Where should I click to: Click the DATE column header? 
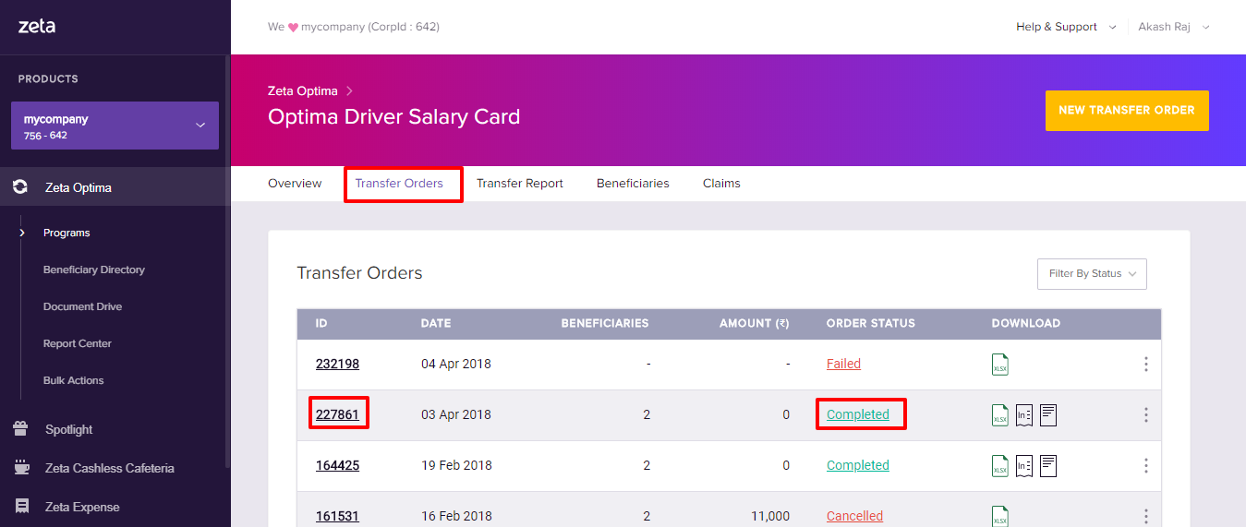(x=436, y=324)
